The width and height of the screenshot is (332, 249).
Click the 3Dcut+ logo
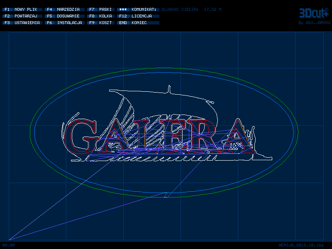point(314,13)
